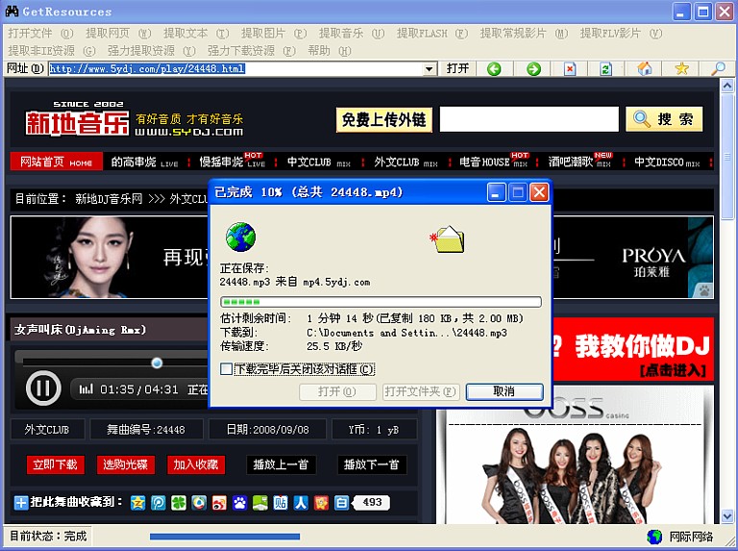
Task: Open the 打开文件 menu
Action: 40,34
